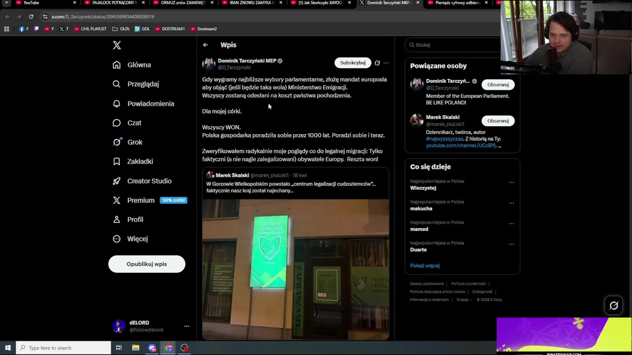Open the #najwyzszyczas hashtag link

(444, 139)
